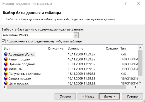
Task: Expand the Adventure Works database dropdown
Action: [76, 35]
